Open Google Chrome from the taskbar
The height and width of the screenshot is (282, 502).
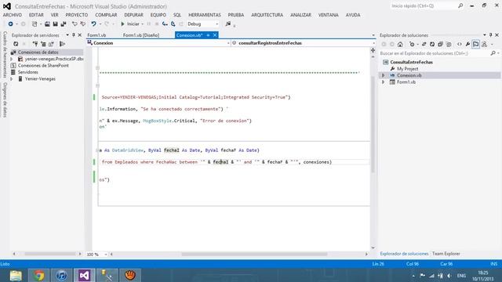(38, 275)
